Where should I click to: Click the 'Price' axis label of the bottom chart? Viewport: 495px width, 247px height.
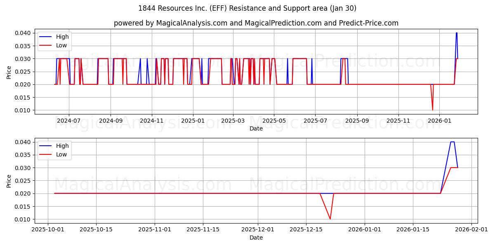pyautogui.click(x=9, y=181)
